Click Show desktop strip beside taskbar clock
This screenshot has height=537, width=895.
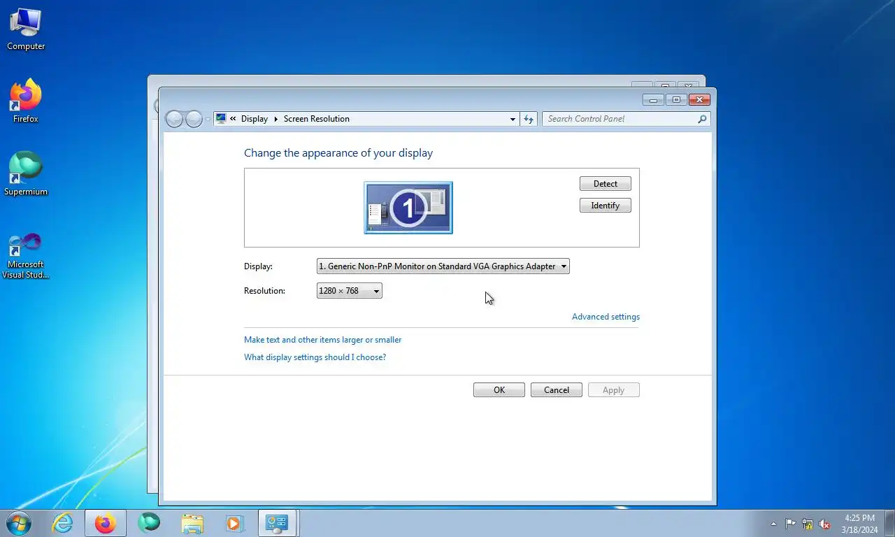click(x=889, y=524)
